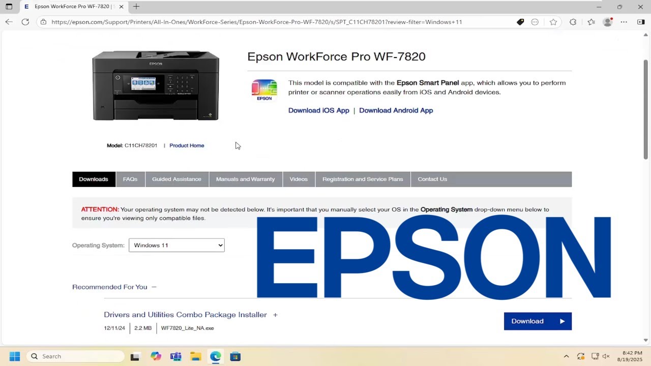
Task: Open the Guided Assistance tab
Action: click(176, 179)
